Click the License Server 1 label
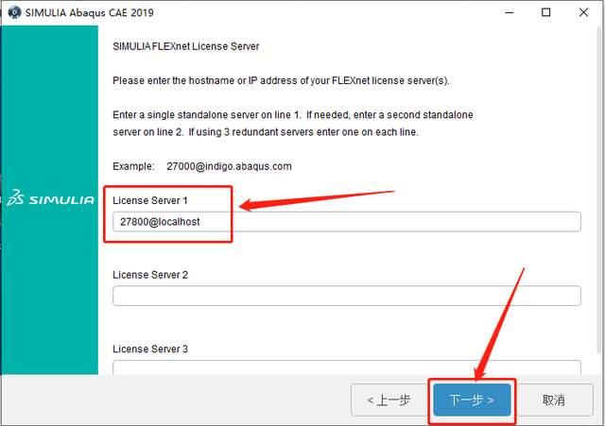The width and height of the screenshot is (605, 426). pos(149,200)
